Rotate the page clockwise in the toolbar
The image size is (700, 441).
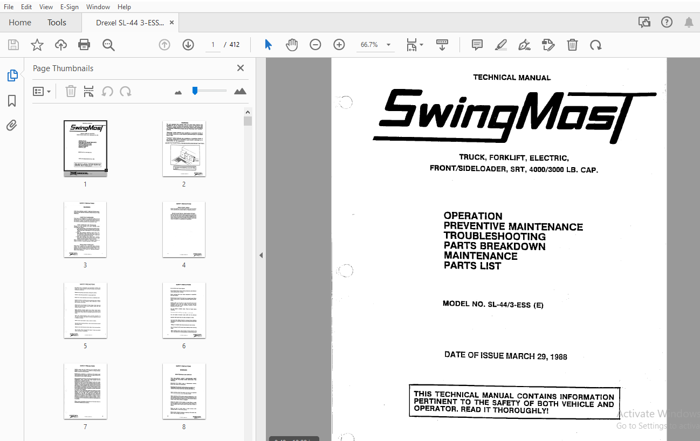595,45
